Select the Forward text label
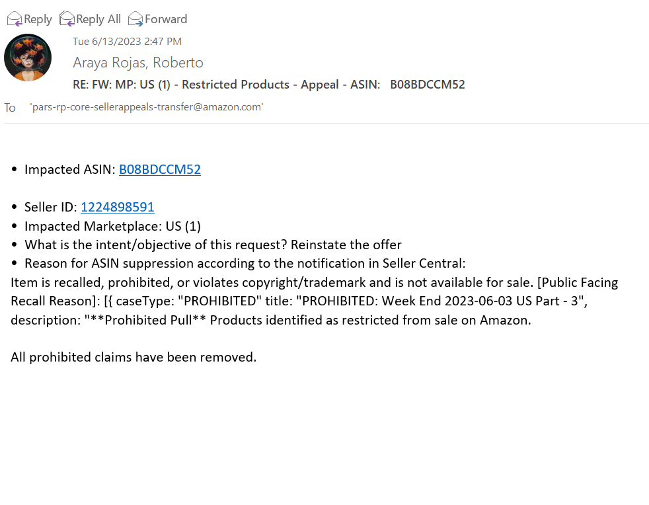The width and height of the screenshot is (649, 505). click(x=166, y=19)
